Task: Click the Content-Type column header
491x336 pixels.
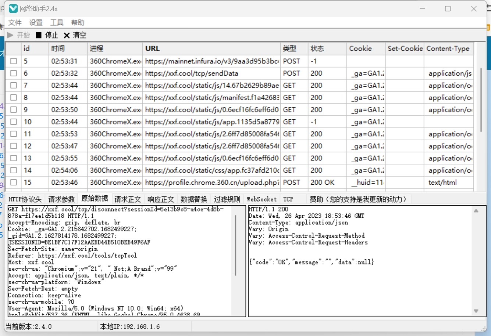Action: coord(449,48)
